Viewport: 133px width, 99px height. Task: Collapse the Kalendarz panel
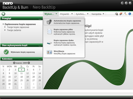pyautogui.click(x=40, y=59)
